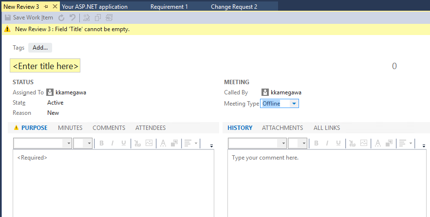Pick highlight color in History editor
The image size is (430, 217).
389,143
